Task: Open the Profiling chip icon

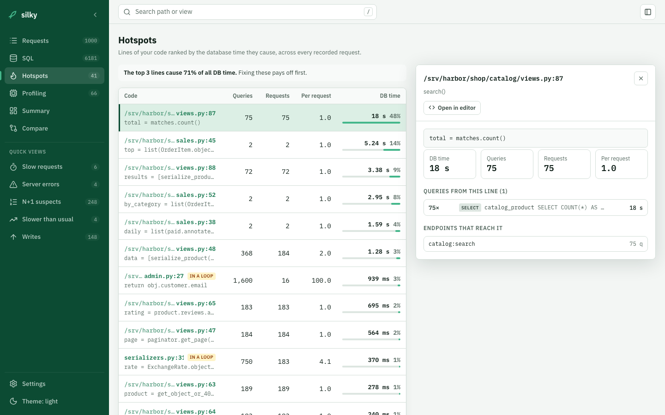Action: [x=13, y=93]
